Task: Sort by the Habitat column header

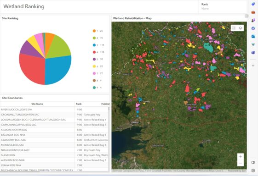Action: point(96,104)
